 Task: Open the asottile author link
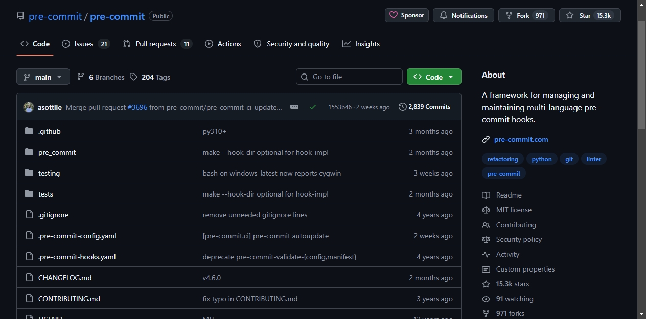[50, 107]
